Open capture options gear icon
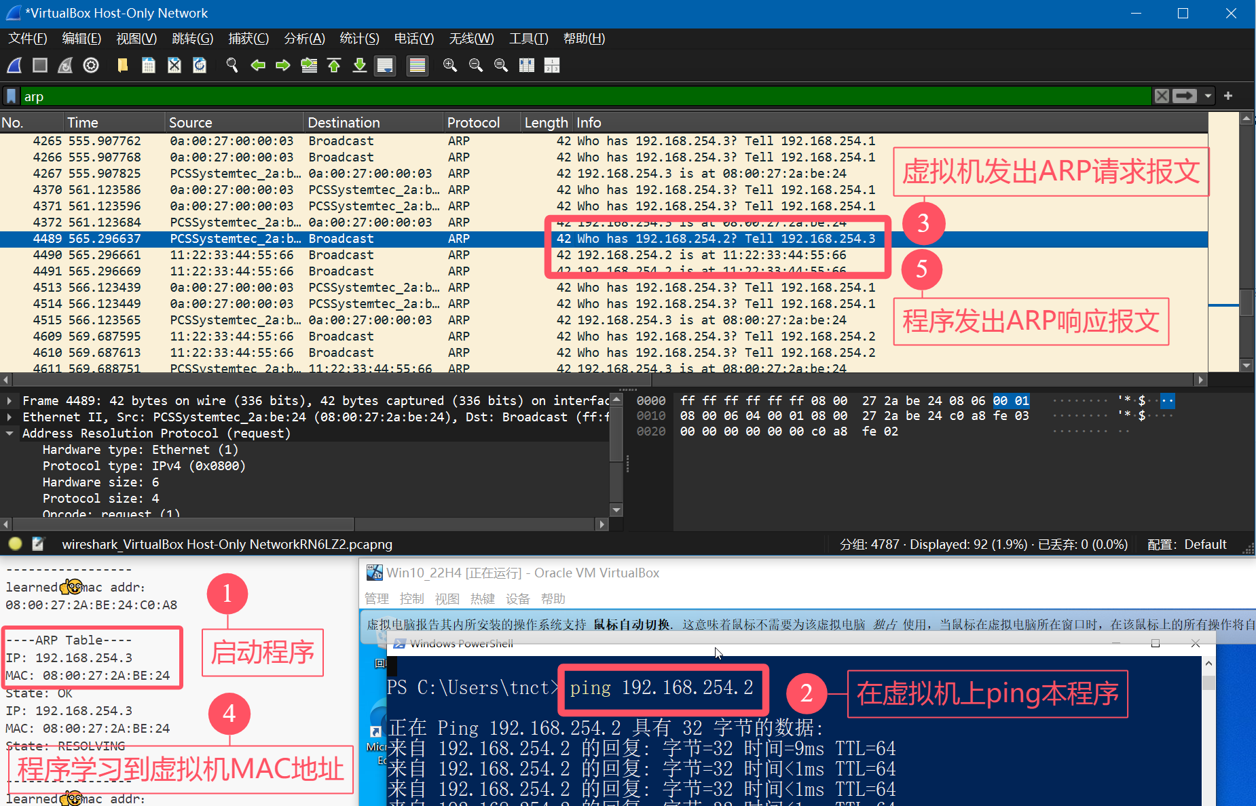1256x806 pixels. click(91, 65)
